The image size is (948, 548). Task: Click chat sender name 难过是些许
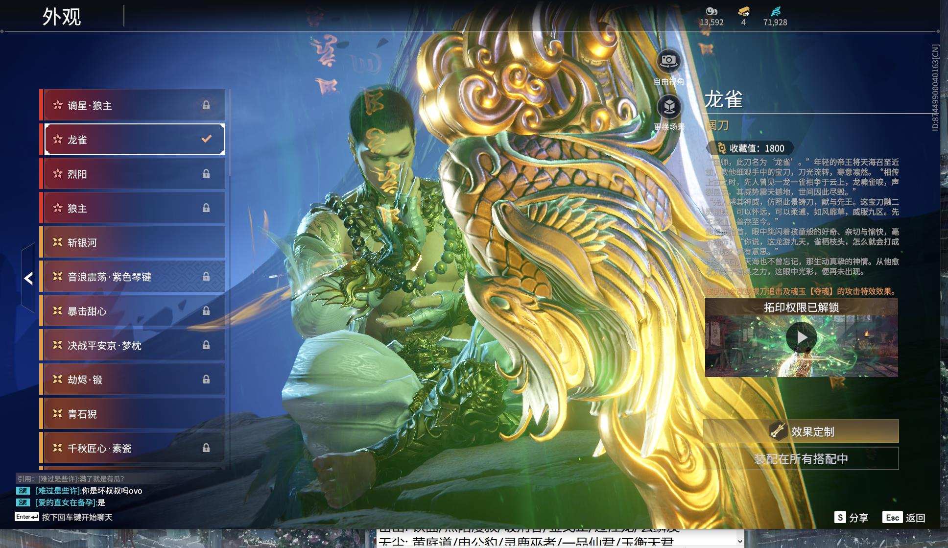pyautogui.click(x=58, y=491)
